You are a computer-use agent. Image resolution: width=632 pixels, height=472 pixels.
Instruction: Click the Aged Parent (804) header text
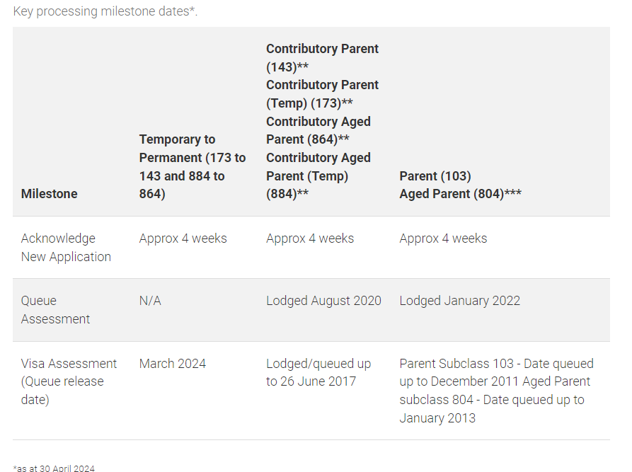click(460, 194)
